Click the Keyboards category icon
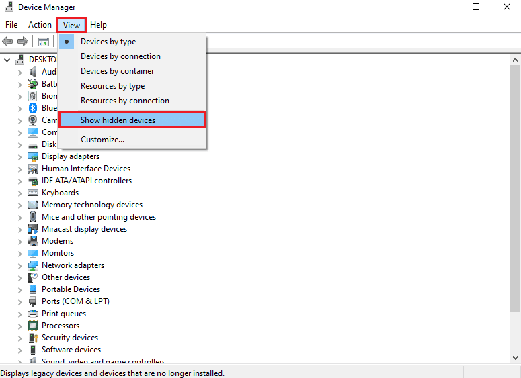The image size is (521, 378). (x=33, y=193)
